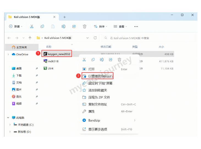Click the context menu Copy icon
This screenshot has height=149, width=201.
(x=93, y=60)
